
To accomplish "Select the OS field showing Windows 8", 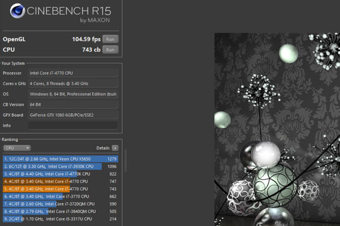I will click(x=73, y=94).
